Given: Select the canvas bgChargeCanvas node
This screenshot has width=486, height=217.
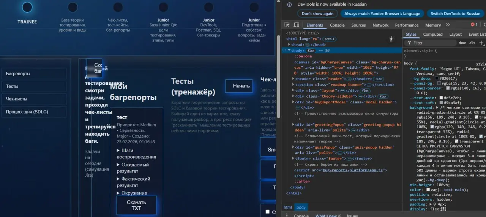Looking at the screenshot, I should [x=347, y=67].
